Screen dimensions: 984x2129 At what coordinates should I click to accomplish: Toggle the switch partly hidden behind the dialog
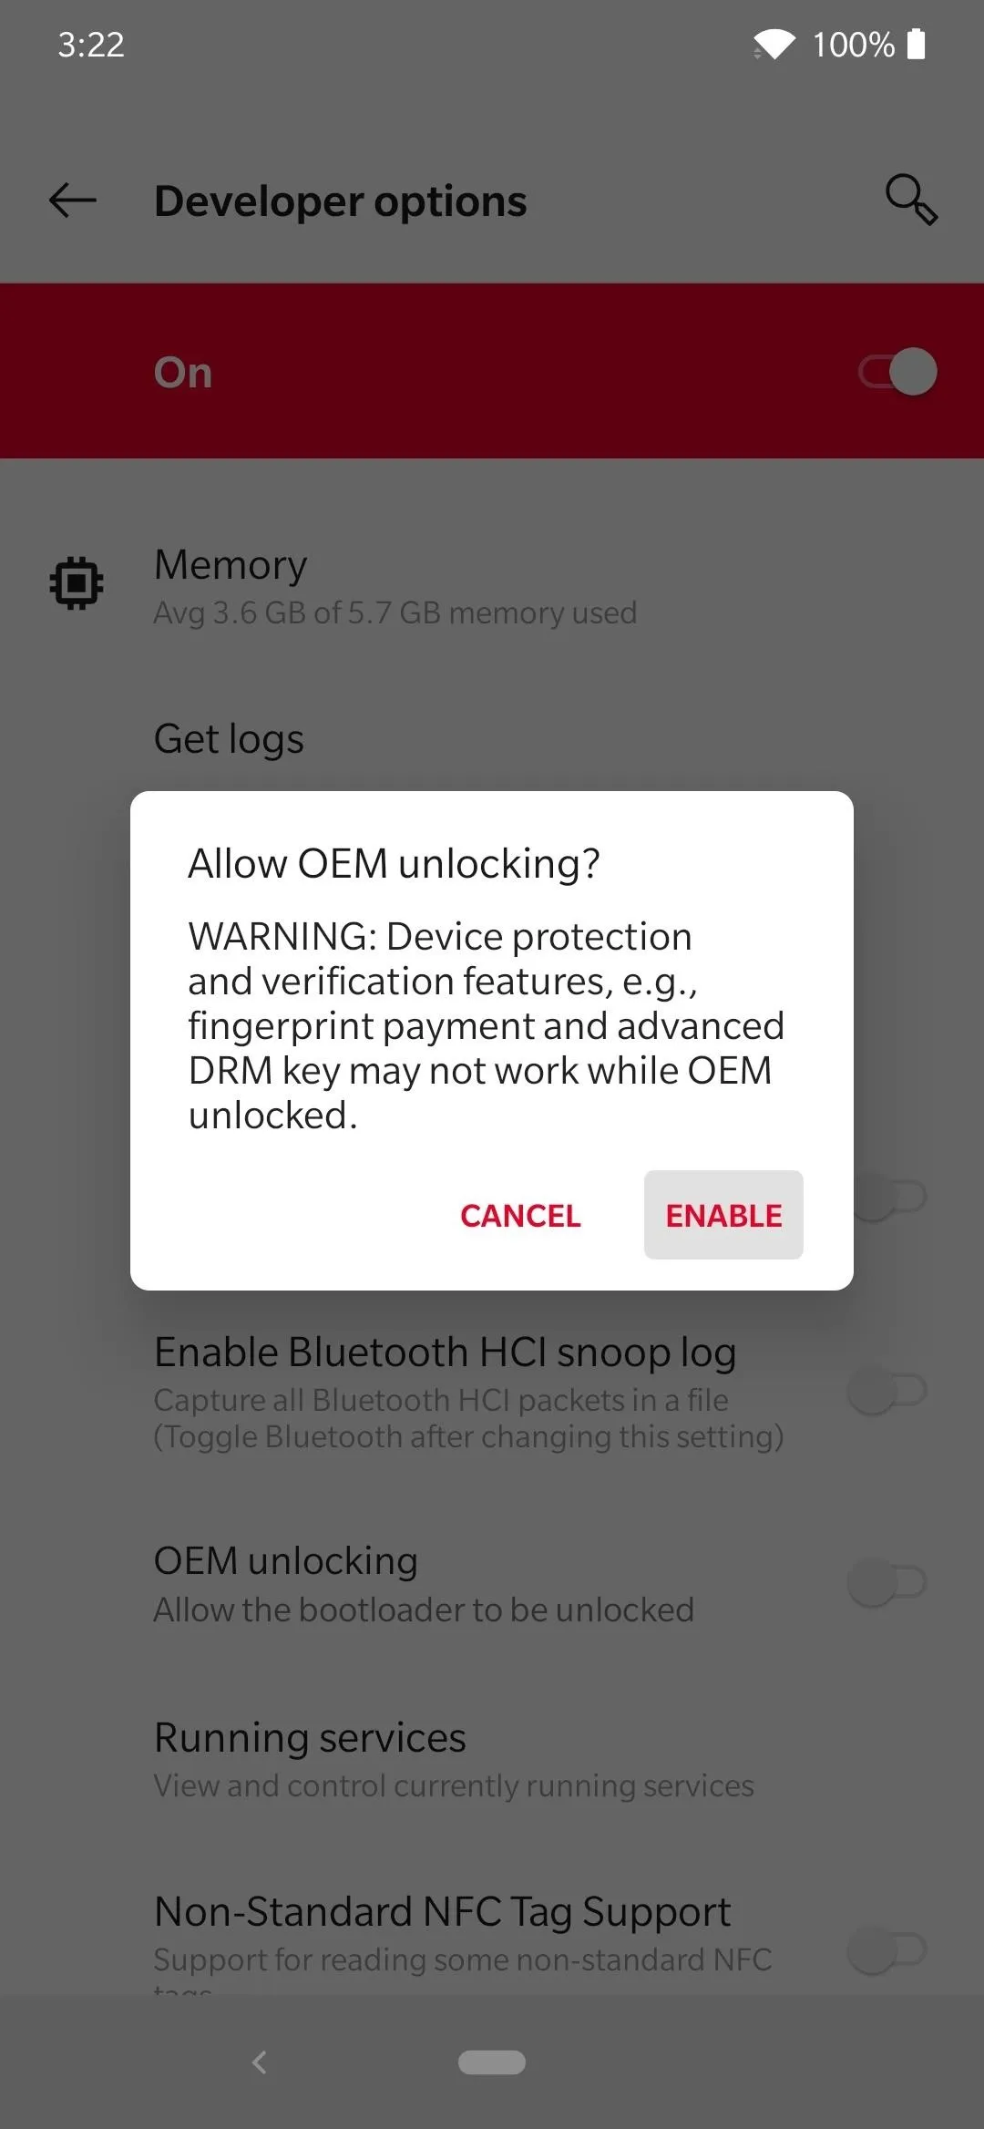891,1196
